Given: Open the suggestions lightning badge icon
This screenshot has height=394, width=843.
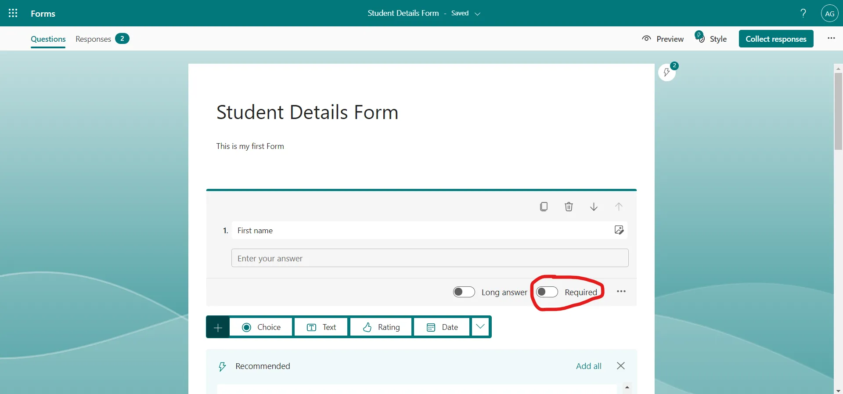Looking at the screenshot, I should (667, 72).
